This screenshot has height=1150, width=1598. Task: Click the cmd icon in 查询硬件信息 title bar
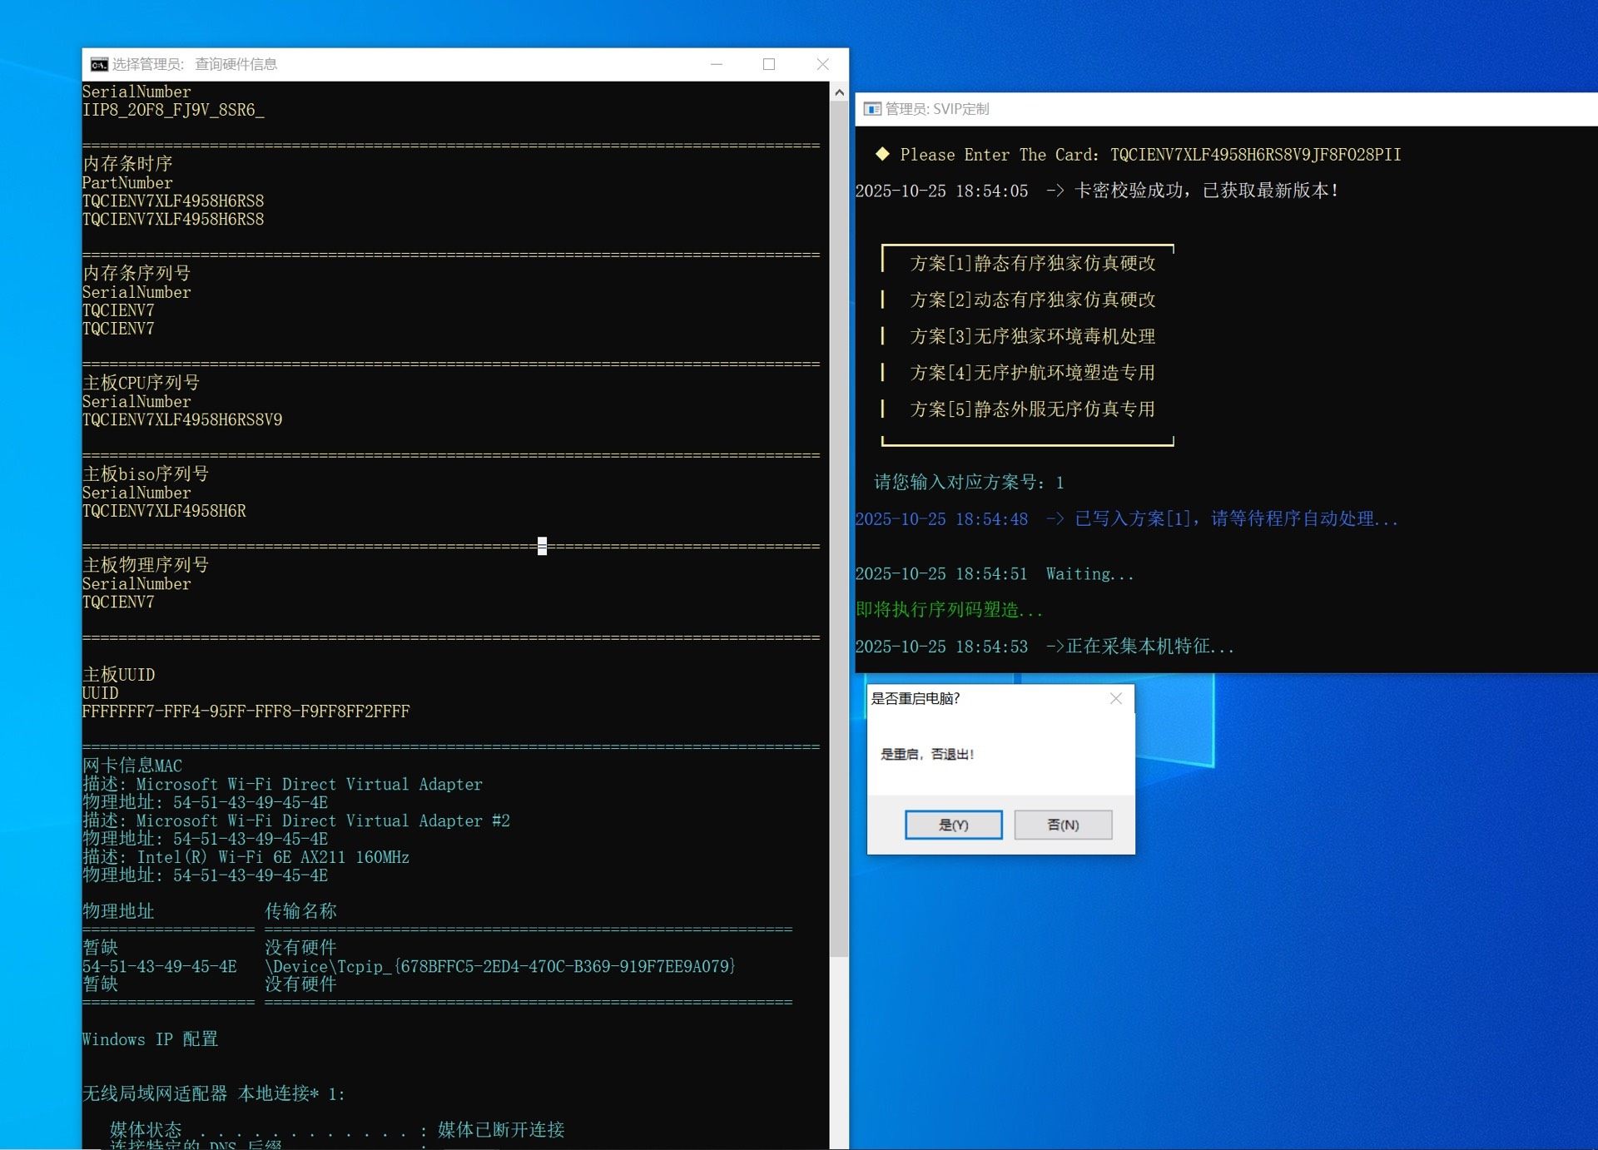[x=99, y=64]
